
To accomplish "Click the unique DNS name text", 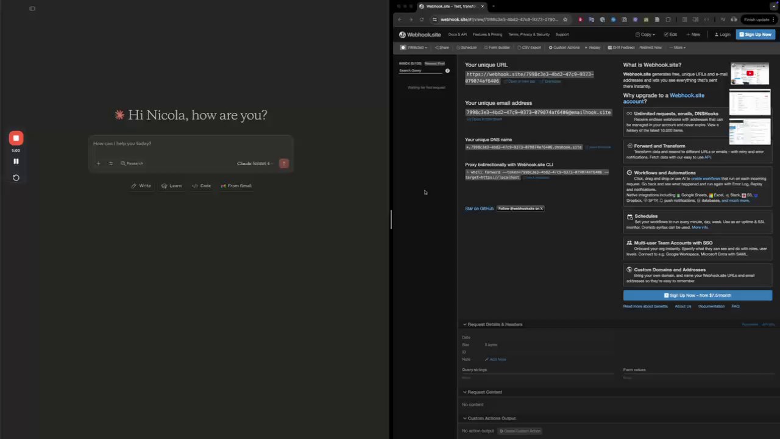I will coord(523,147).
